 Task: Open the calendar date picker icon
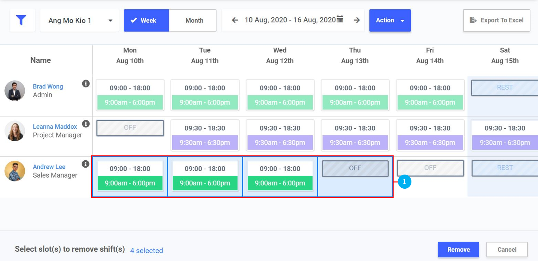340,19
